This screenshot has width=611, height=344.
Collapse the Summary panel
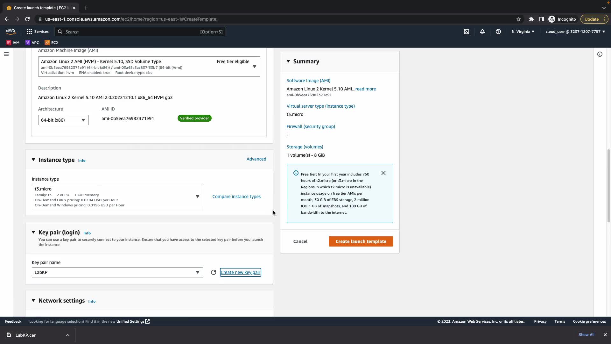pos(288,61)
